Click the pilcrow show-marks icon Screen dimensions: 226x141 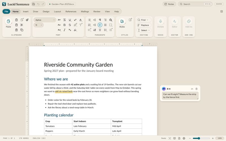(x=100, y=20)
